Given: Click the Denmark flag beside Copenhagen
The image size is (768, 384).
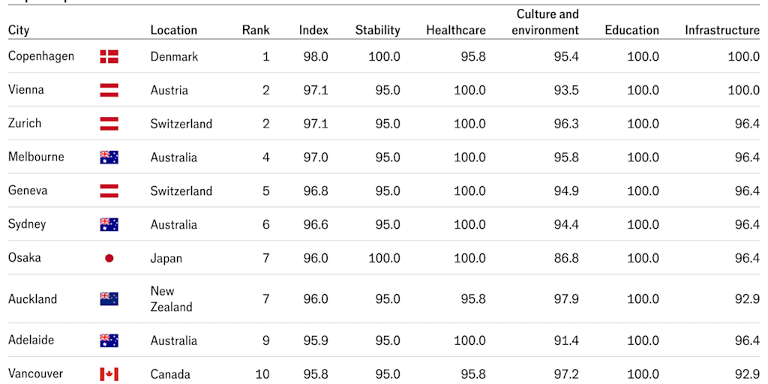Looking at the screenshot, I should tap(109, 56).
